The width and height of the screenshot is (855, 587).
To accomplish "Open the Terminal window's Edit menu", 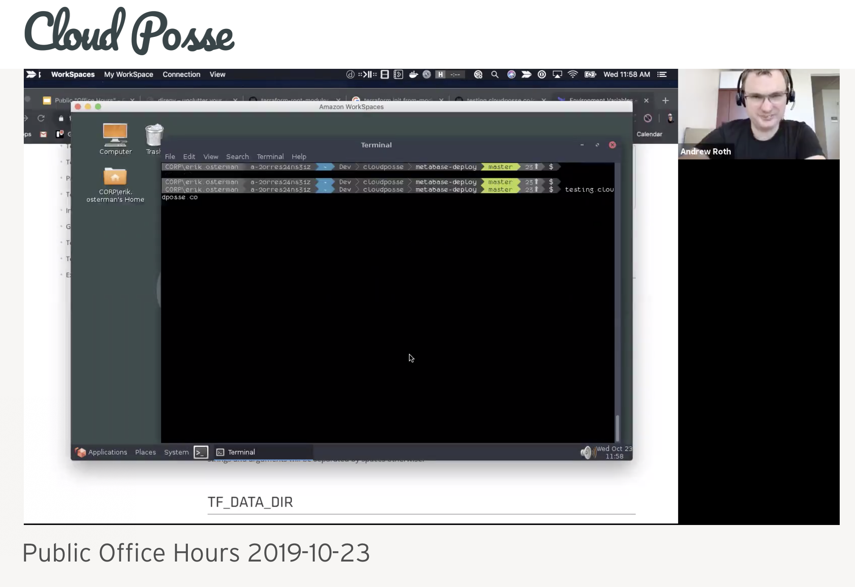I will coord(189,156).
